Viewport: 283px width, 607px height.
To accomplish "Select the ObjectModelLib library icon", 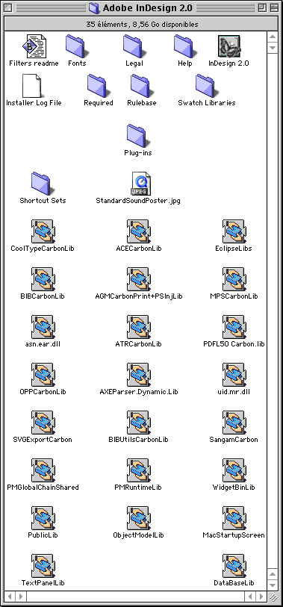I will 138,518.
